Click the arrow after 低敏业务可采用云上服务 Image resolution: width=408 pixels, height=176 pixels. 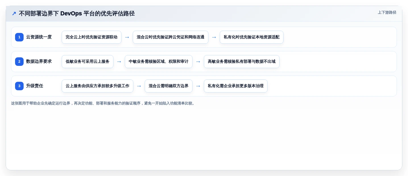(119, 62)
